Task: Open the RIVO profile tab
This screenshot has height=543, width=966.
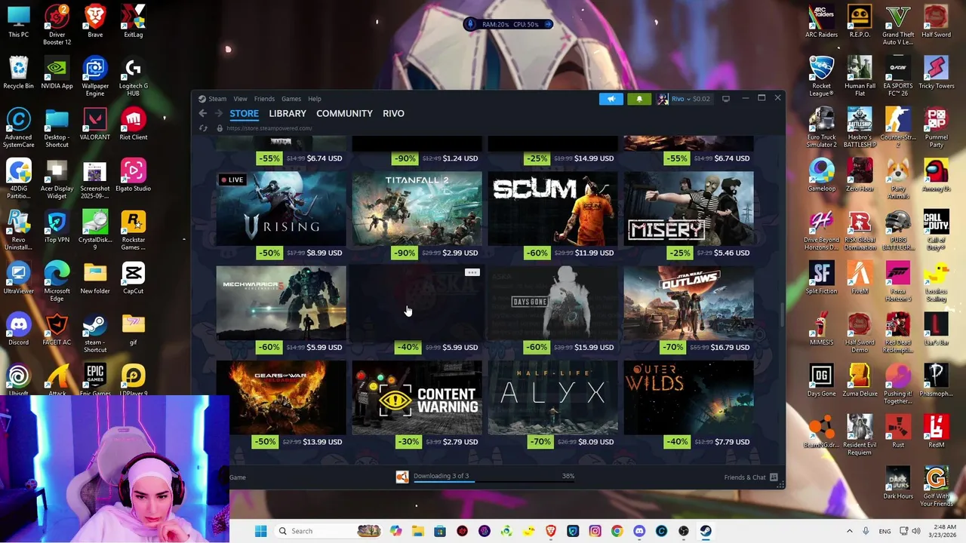Action: point(393,113)
